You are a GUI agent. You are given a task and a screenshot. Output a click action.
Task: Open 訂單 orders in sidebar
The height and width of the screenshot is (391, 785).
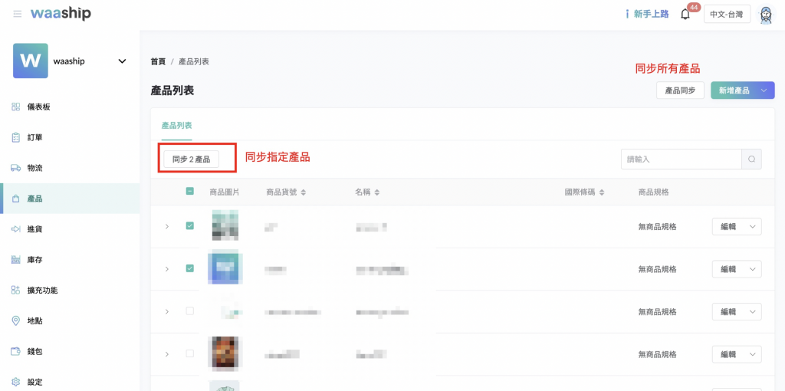point(34,137)
